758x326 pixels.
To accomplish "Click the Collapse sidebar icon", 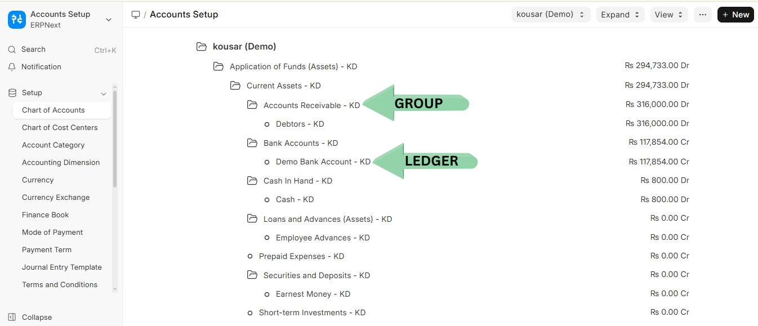I will (x=12, y=317).
